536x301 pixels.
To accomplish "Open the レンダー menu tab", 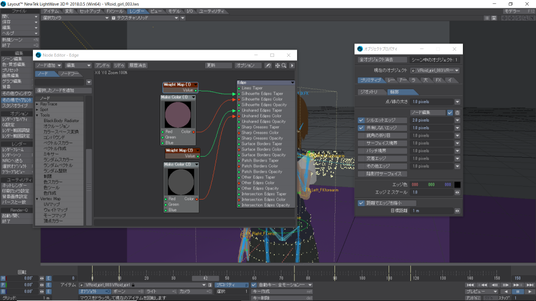I will [136, 11].
